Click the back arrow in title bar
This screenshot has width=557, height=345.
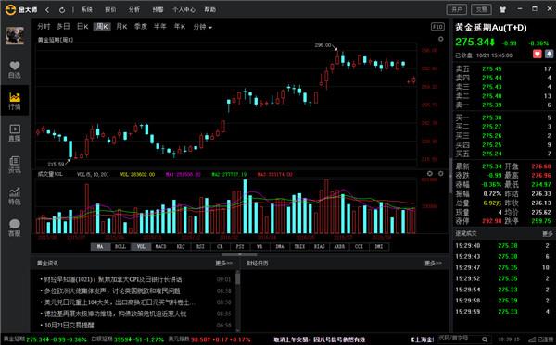(47, 10)
